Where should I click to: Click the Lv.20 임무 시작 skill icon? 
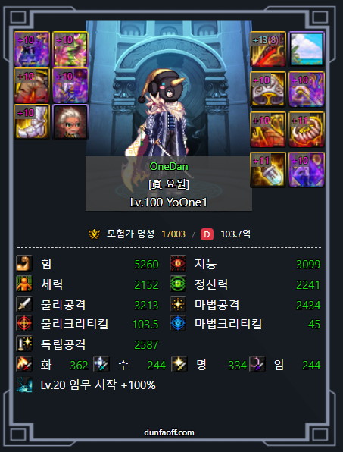click(24, 385)
